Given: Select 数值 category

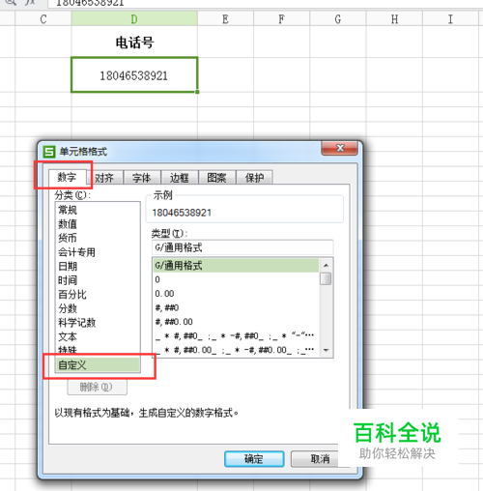Looking at the screenshot, I should point(98,224).
